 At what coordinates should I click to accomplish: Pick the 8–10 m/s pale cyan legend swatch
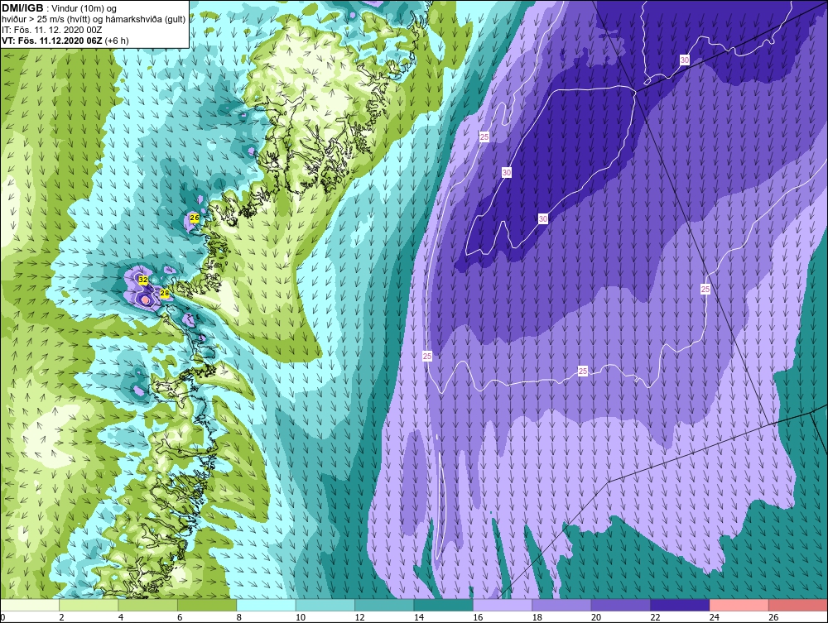tap(266, 605)
